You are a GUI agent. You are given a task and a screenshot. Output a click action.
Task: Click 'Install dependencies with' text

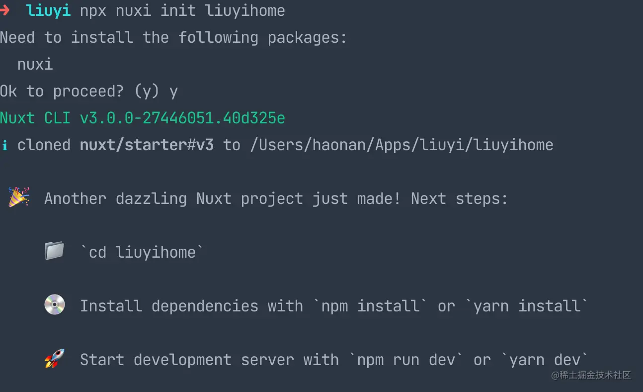[191, 306]
